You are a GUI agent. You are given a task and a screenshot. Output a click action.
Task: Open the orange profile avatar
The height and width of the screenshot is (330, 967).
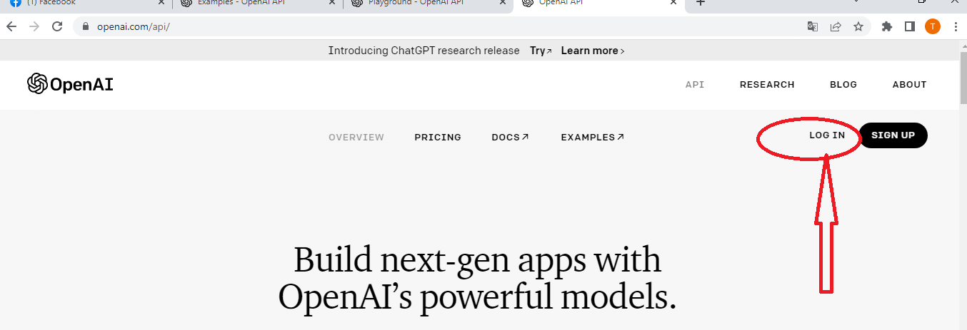(x=933, y=27)
